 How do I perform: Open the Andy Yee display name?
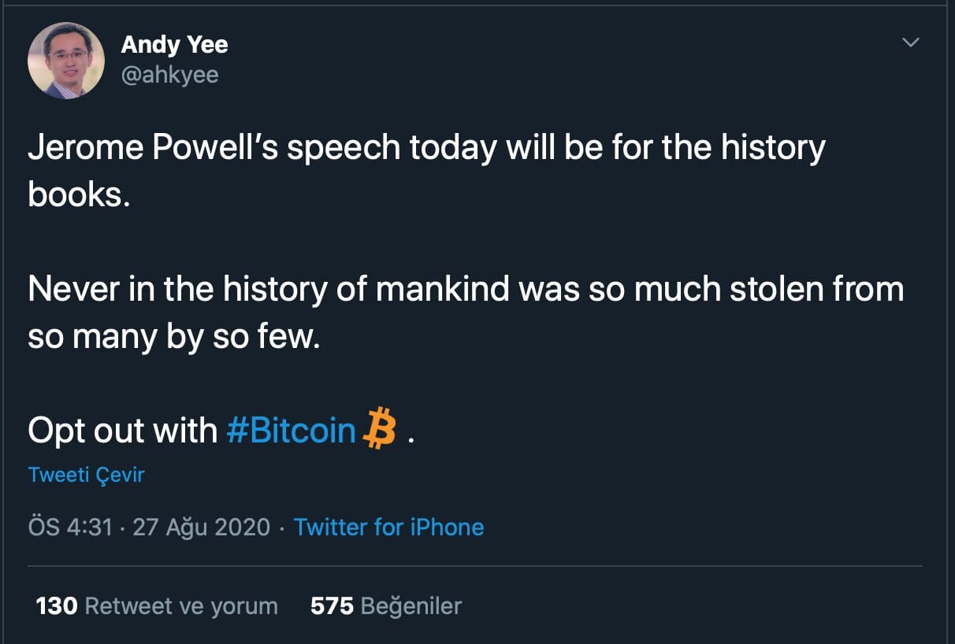point(174,45)
